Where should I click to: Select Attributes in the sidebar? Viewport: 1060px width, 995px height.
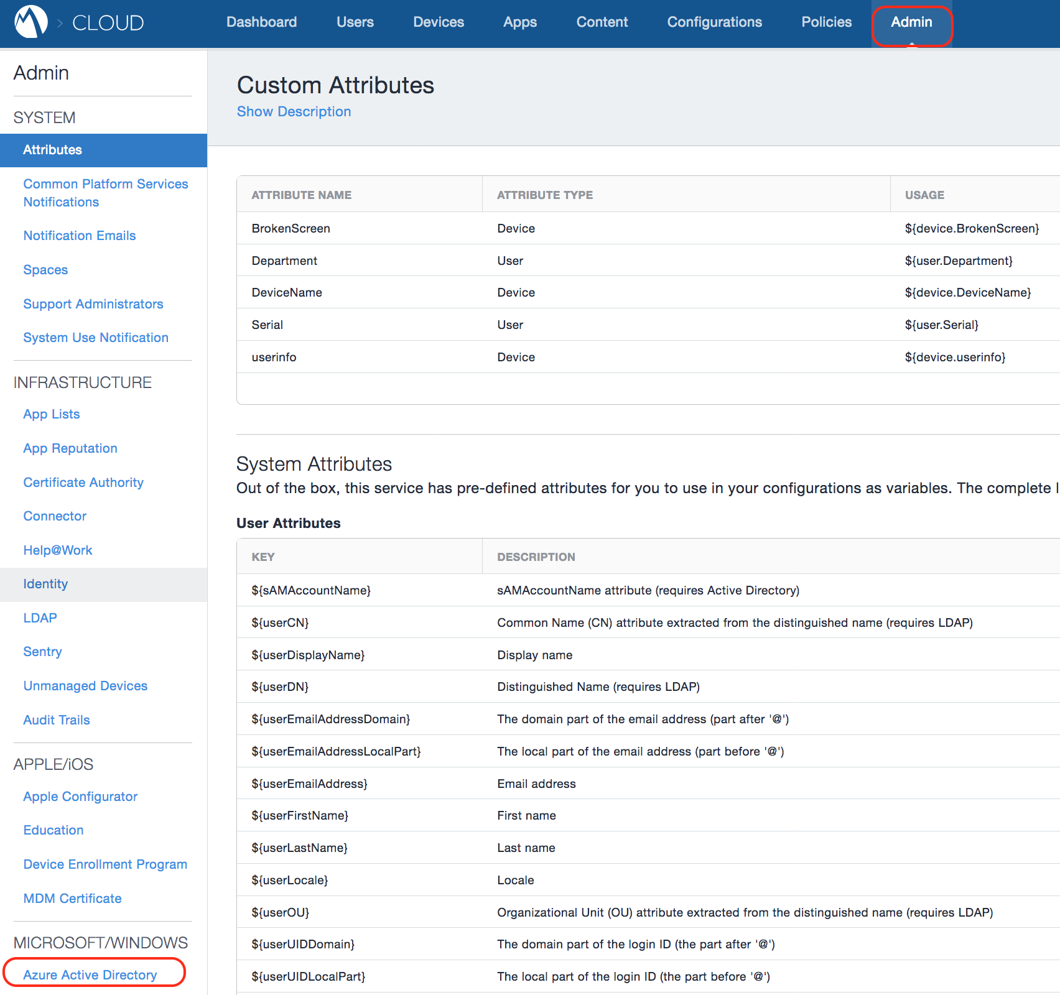[x=53, y=150]
